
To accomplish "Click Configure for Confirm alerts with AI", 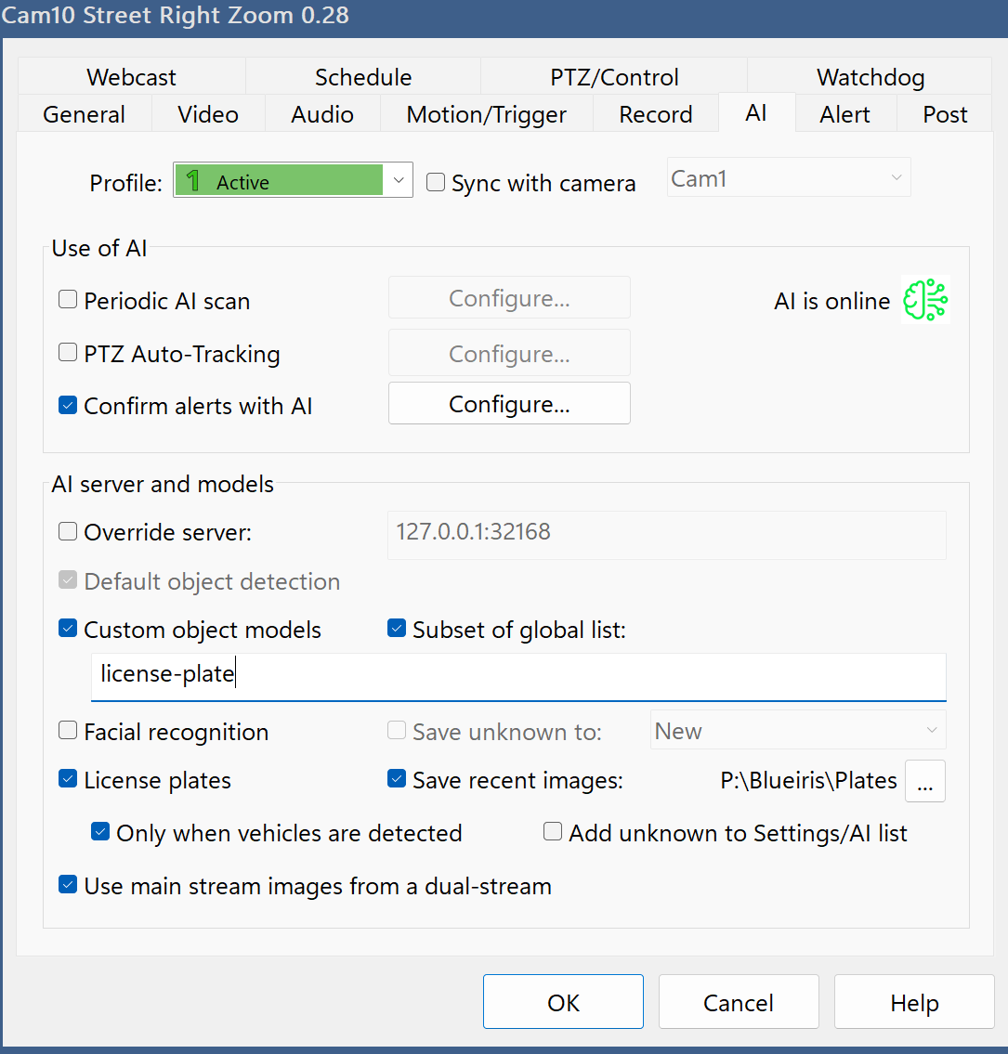I will (x=509, y=404).
